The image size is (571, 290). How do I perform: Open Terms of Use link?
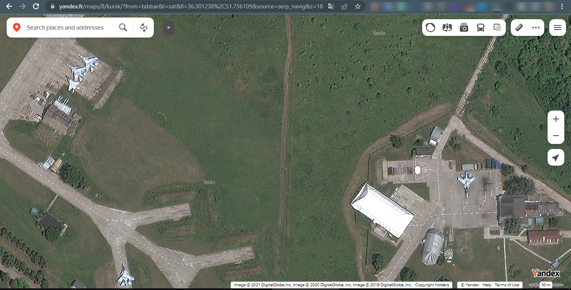pyautogui.click(x=507, y=285)
